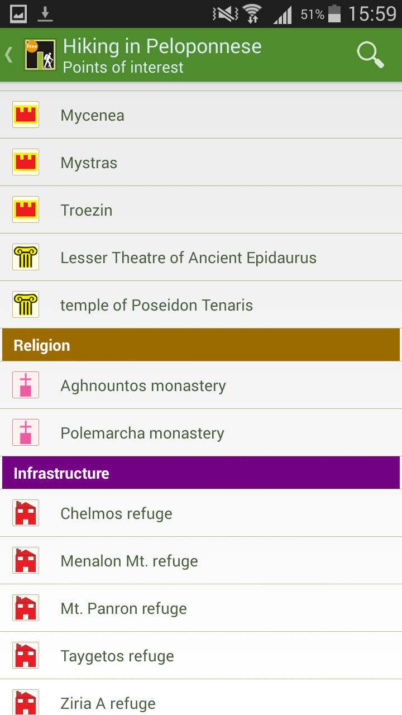Tap the Hiking in Peloponnese title
The image size is (402, 715).
[x=162, y=46]
